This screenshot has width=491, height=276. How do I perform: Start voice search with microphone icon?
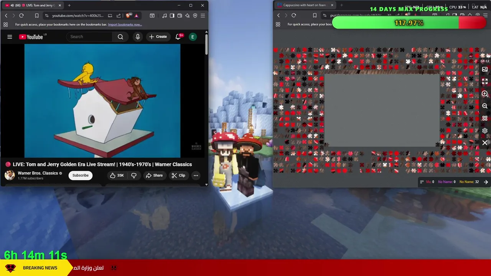click(138, 37)
